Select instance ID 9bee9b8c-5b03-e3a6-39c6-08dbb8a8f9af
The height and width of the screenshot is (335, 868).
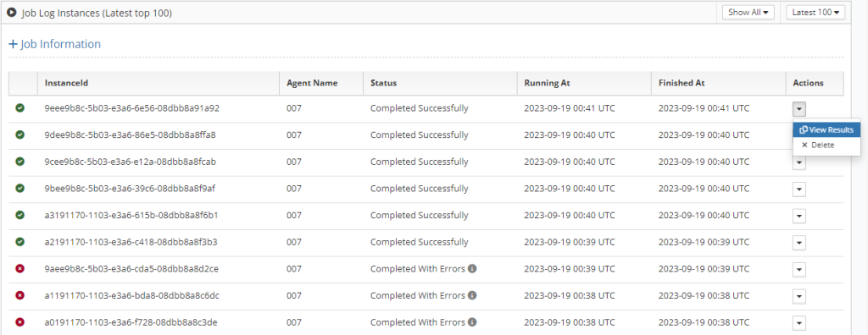coord(130,189)
